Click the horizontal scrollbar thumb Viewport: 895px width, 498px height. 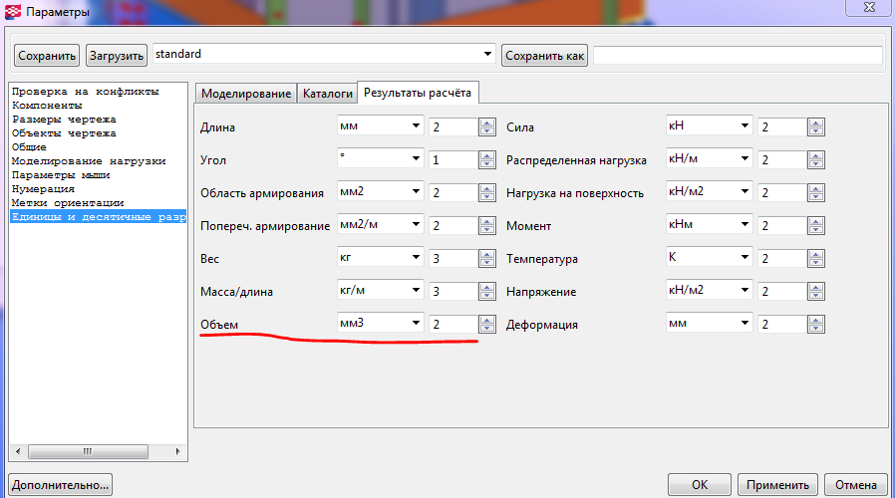(x=88, y=451)
